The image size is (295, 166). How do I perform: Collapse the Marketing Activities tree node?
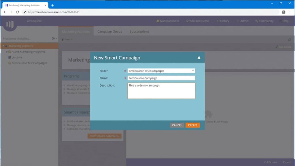[3, 46]
